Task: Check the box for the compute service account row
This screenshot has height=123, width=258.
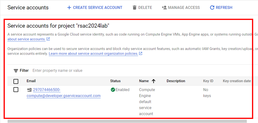Action: coord(16,90)
